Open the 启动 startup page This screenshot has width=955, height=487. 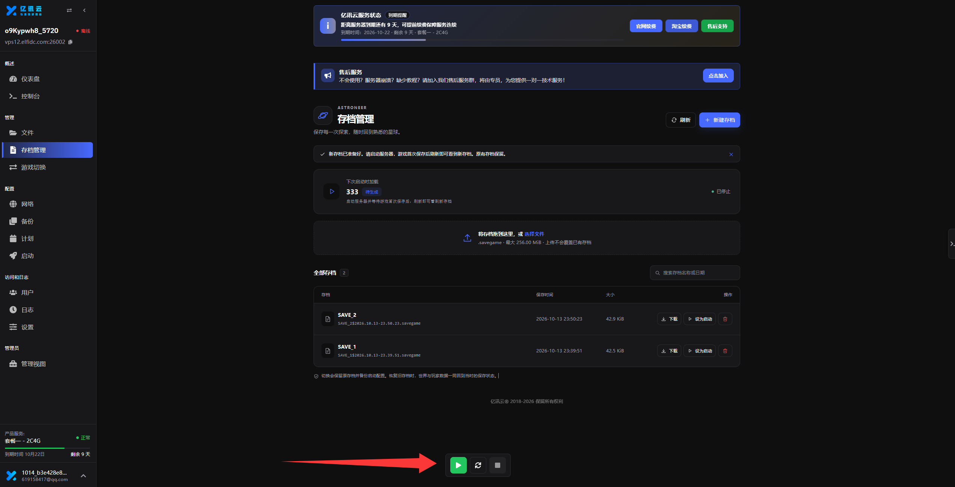(x=47, y=256)
